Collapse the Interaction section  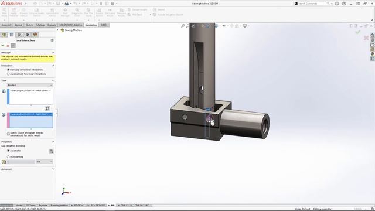coord(53,66)
